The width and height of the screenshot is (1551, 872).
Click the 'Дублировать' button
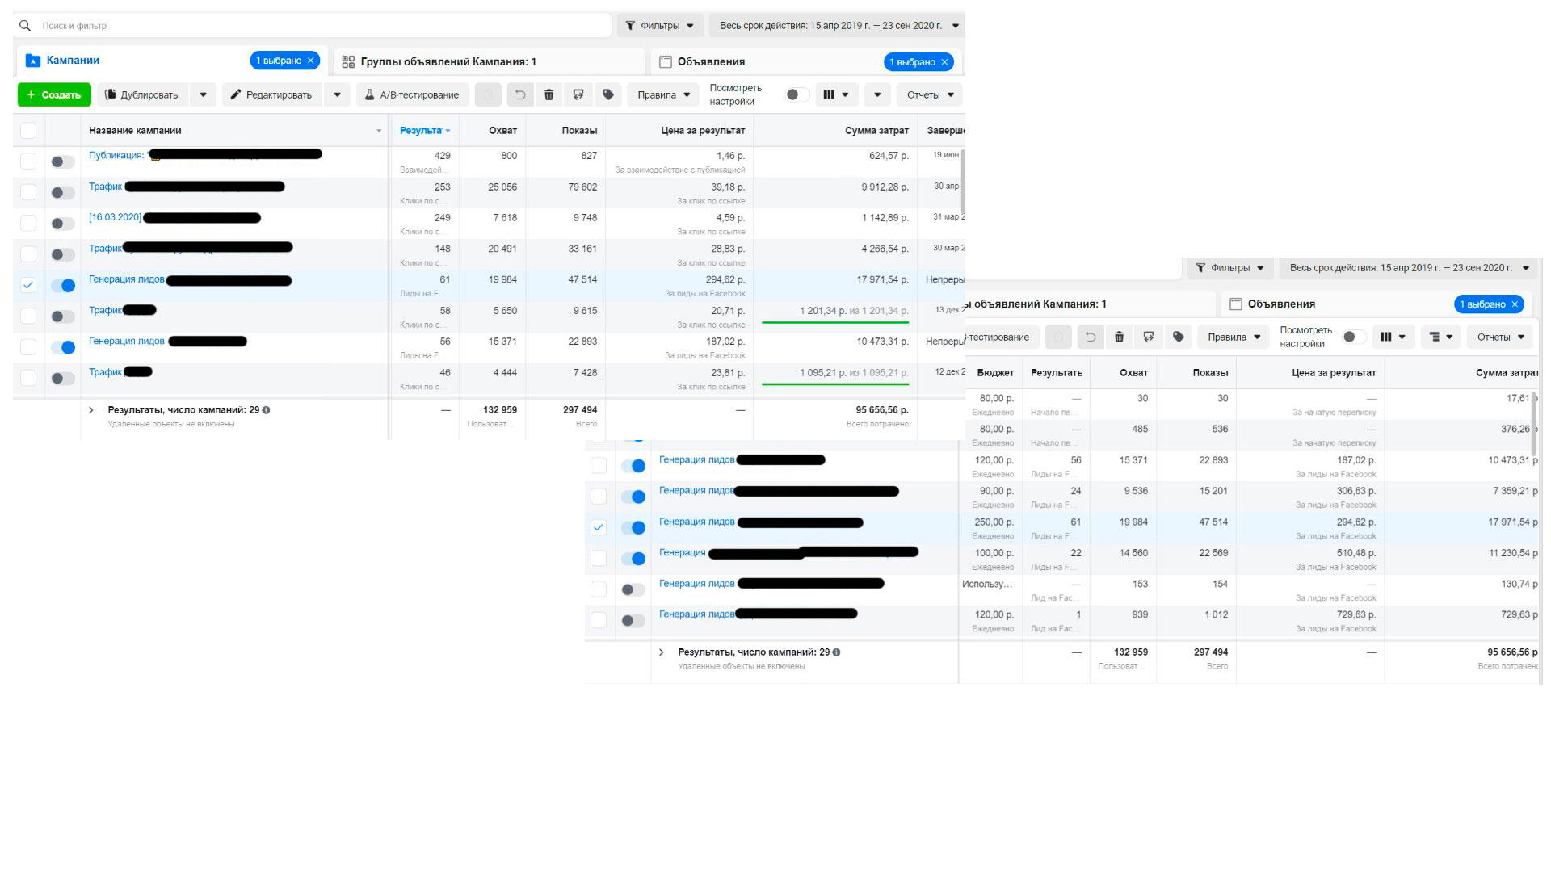coord(143,95)
